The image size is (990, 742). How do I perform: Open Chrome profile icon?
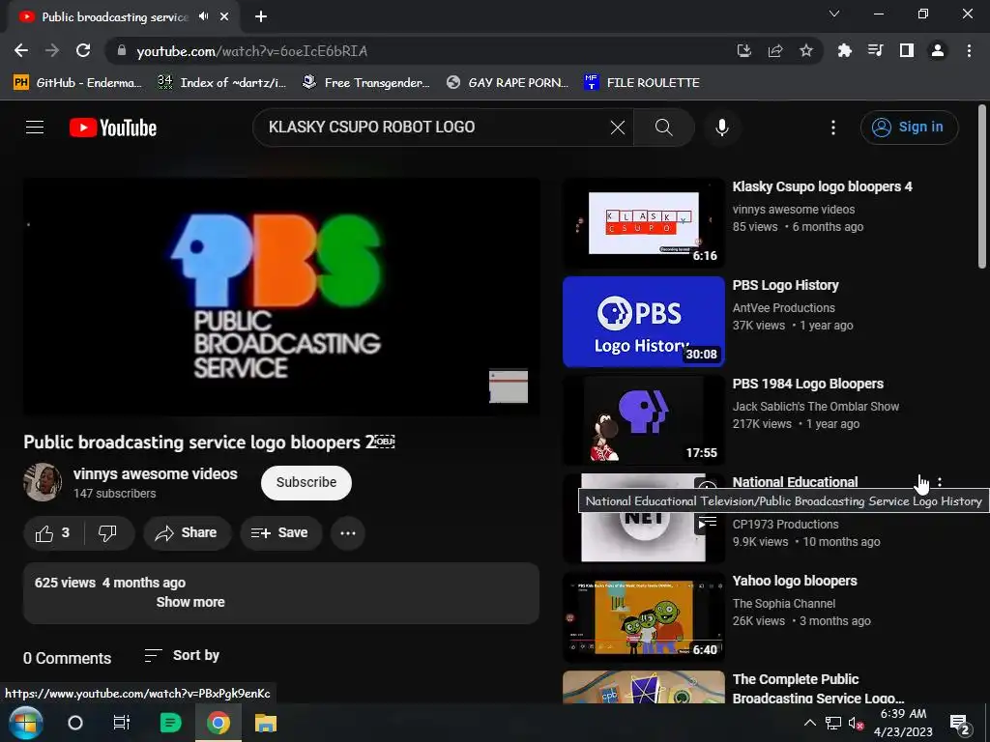click(x=938, y=50)
